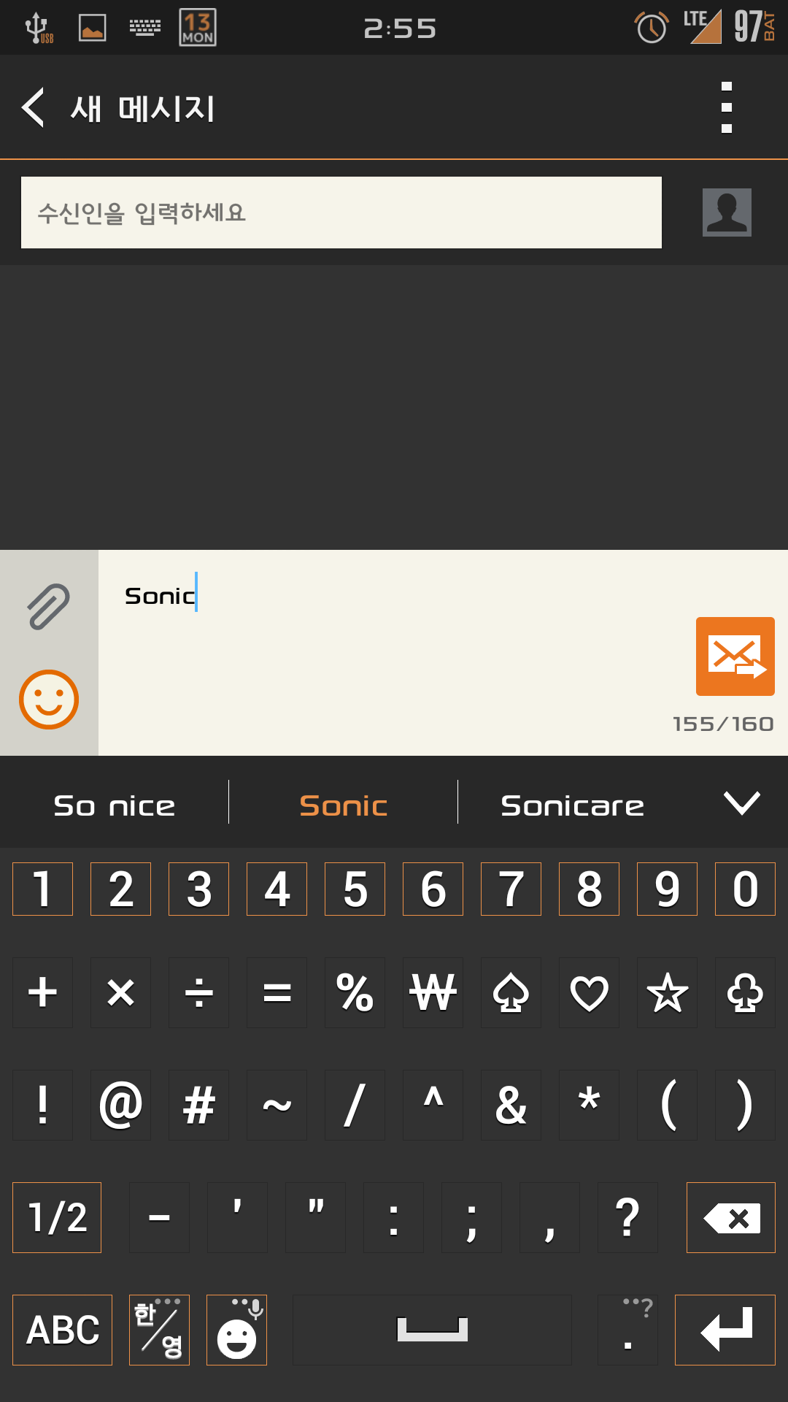
Task: Send message with orange envelope button
Action: (x=735, y=656)
